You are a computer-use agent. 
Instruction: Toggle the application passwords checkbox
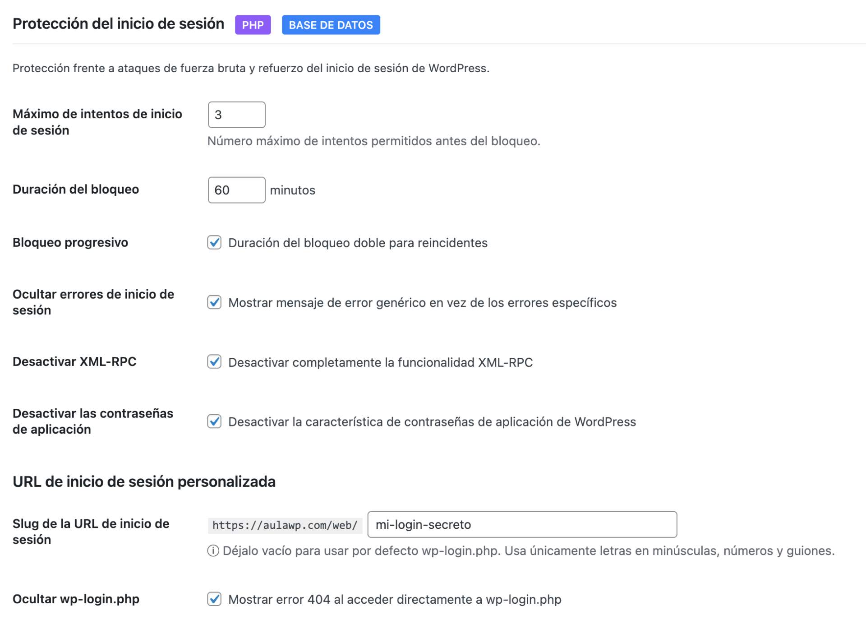tap(214, 421)
